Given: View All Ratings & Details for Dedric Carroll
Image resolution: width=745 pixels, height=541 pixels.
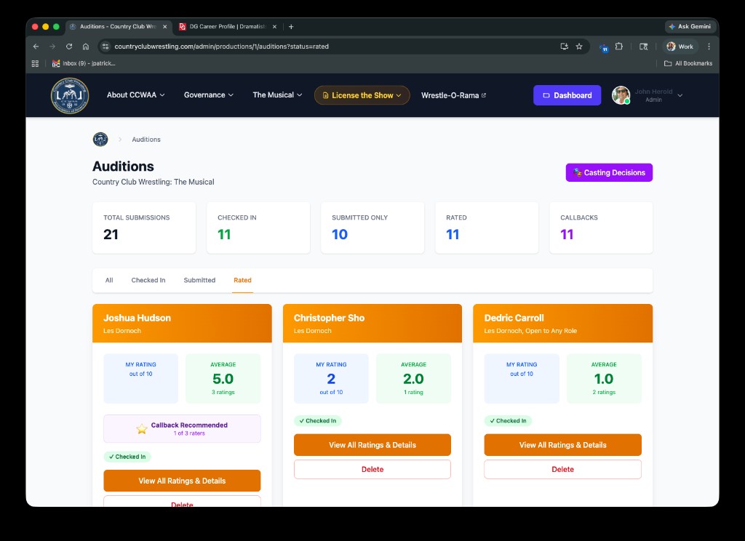Looking at the screenshot, I should (562, 444).
